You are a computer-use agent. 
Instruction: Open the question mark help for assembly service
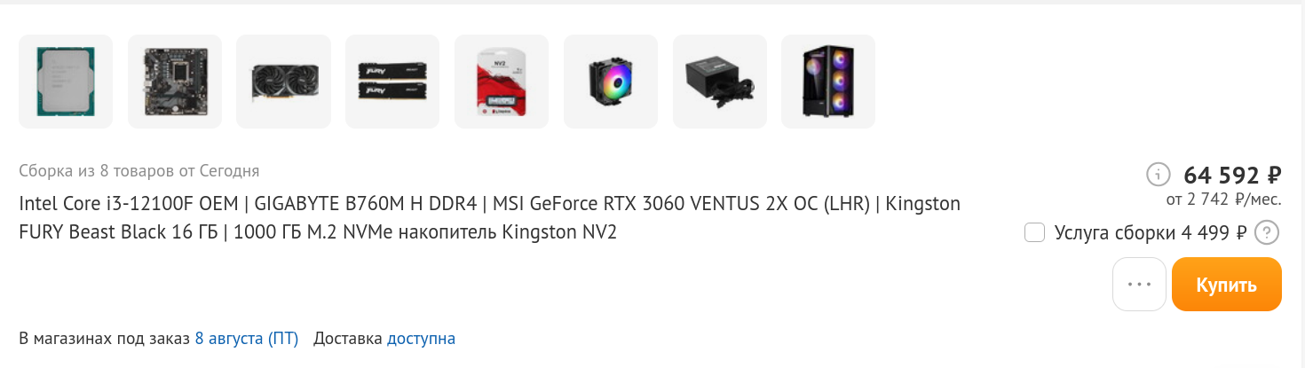click(x=1268, y=233)
